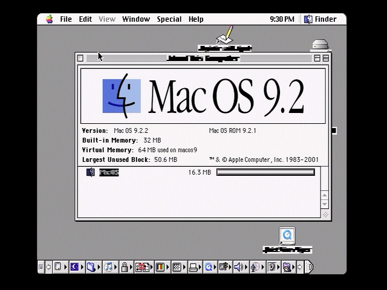Select the QuickTime Player alias on desktop
This screenshot has height=290, width=387.
[x=287, y=236]
